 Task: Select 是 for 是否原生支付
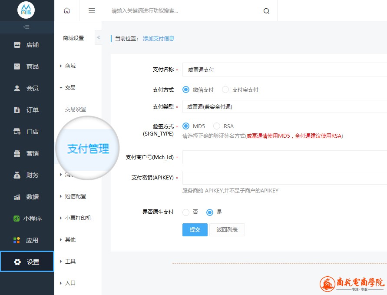(x=210, y=212)
